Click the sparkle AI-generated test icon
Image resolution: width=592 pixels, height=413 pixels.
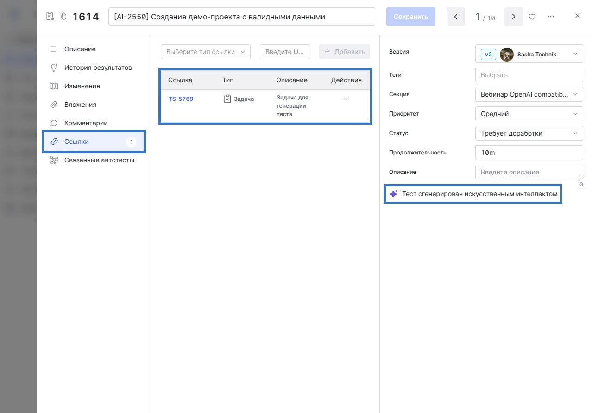(393, 194)
